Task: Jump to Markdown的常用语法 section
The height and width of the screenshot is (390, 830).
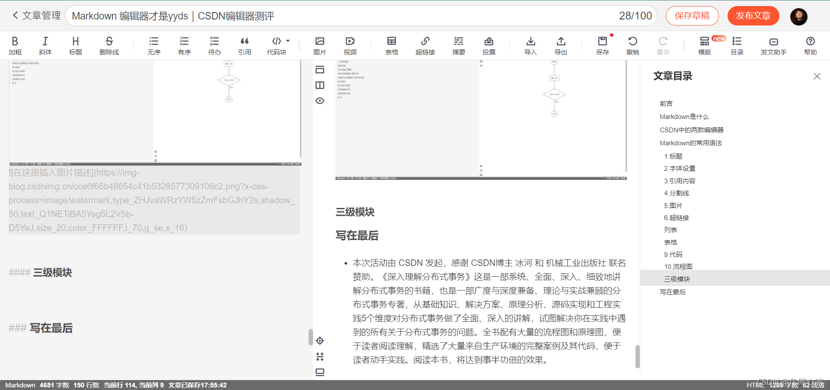Action: [x=691, y=143]
